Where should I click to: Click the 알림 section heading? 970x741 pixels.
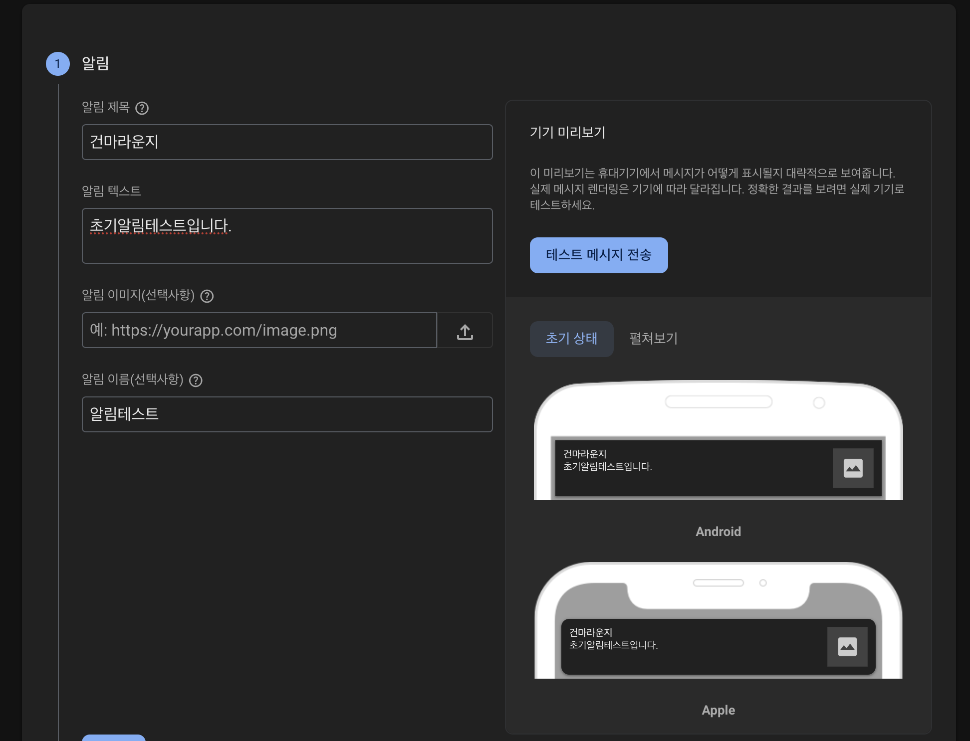tap(95, 63)
